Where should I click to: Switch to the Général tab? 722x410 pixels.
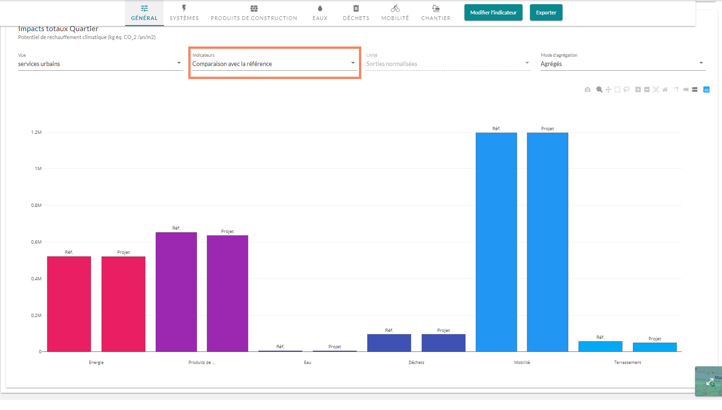[144, 13]
